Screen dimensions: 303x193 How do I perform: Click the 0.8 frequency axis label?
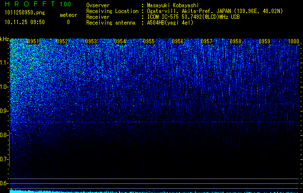click(x=4, y=135)
